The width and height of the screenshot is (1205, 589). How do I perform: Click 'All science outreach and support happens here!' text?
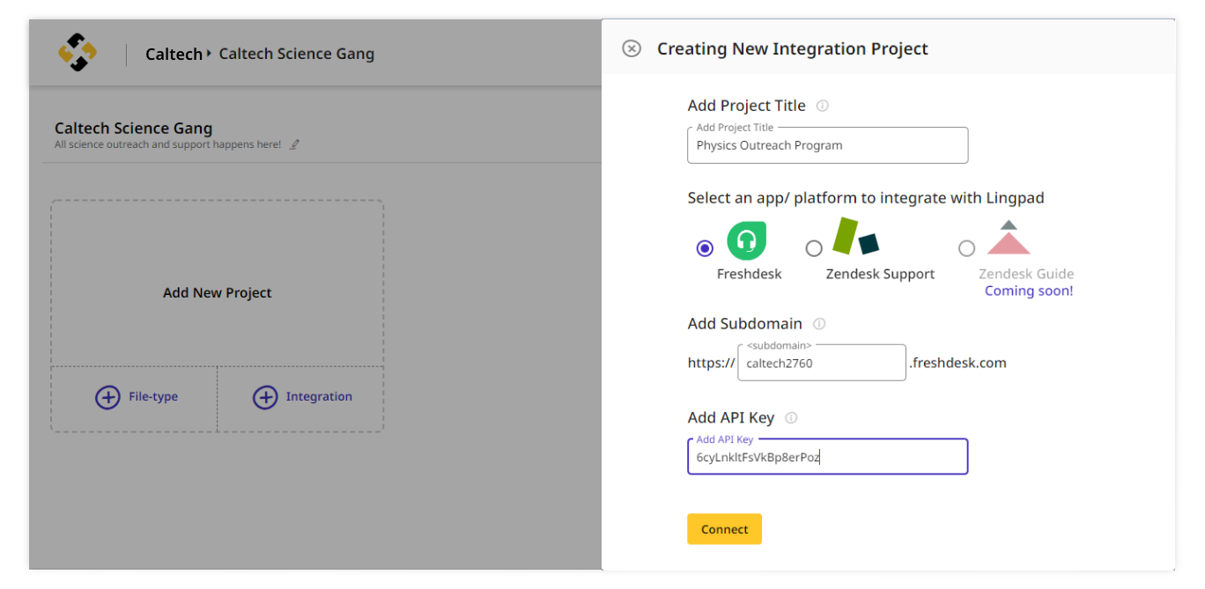167,144
